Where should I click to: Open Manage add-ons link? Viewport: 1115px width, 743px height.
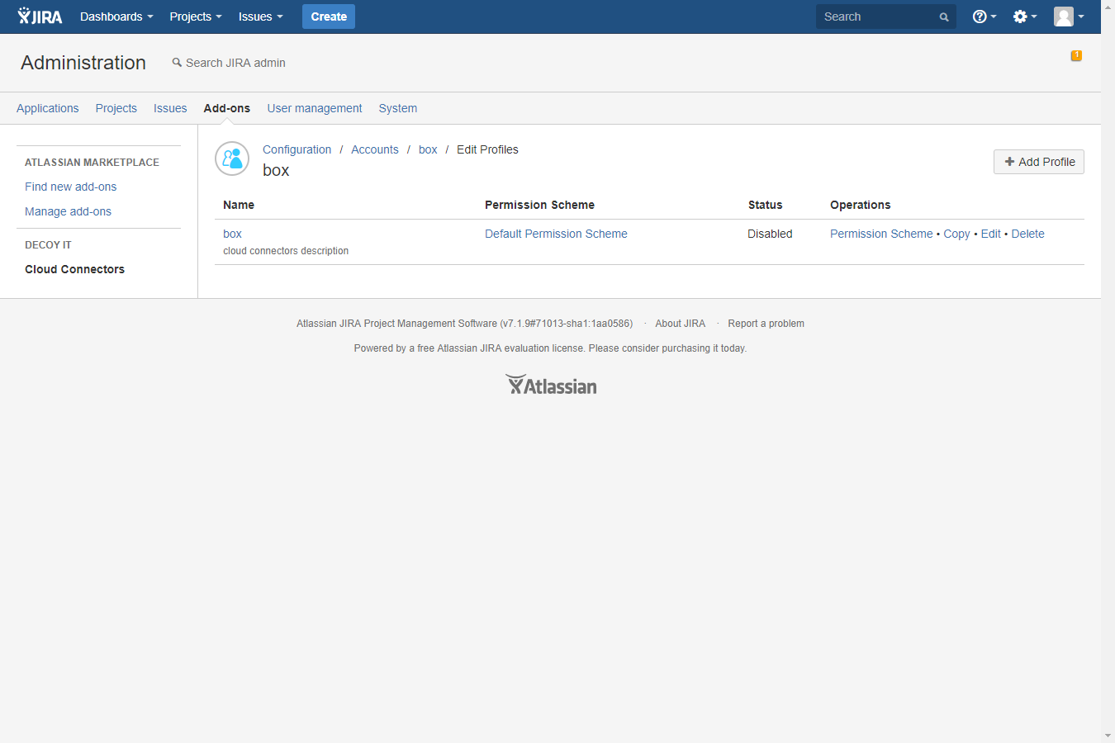click(68, 211)
